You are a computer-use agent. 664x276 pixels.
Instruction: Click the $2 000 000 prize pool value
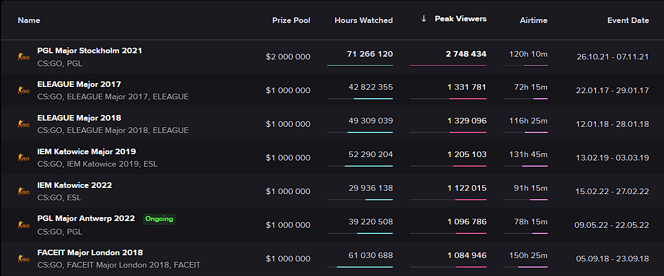click(288, 57)
